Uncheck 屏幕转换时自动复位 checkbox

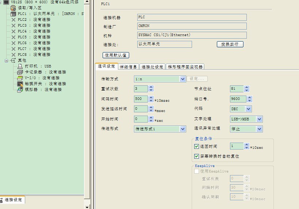(x=197, y=156)
